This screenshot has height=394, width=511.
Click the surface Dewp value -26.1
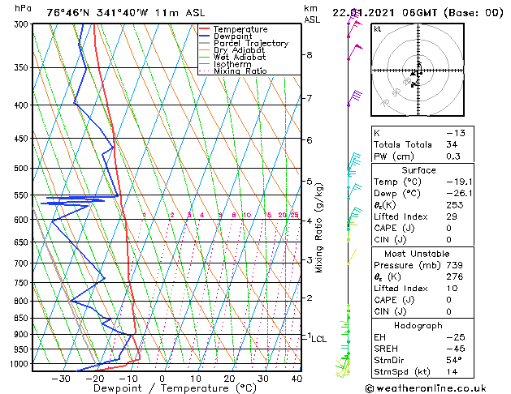(459, 194)
